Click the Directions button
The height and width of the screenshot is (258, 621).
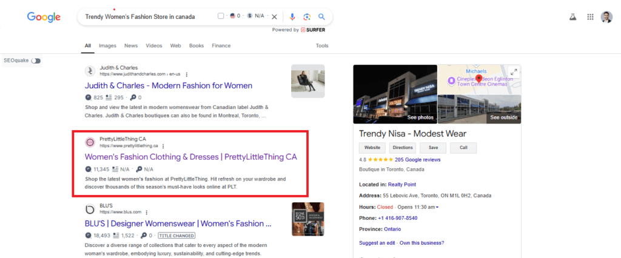coord(403,148)
